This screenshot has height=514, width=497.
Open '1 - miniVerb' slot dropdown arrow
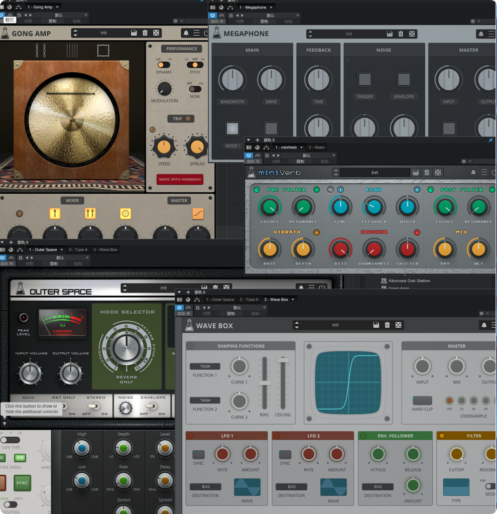[301, 147]
